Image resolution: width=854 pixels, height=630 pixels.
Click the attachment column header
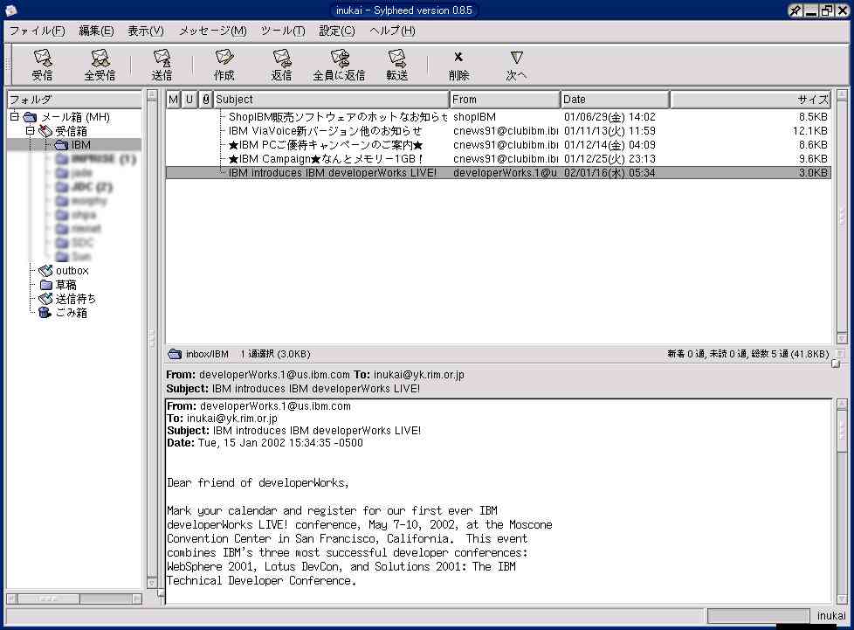click(x=205, y=100)
